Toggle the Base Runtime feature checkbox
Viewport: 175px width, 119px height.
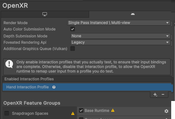pos(81,110)
